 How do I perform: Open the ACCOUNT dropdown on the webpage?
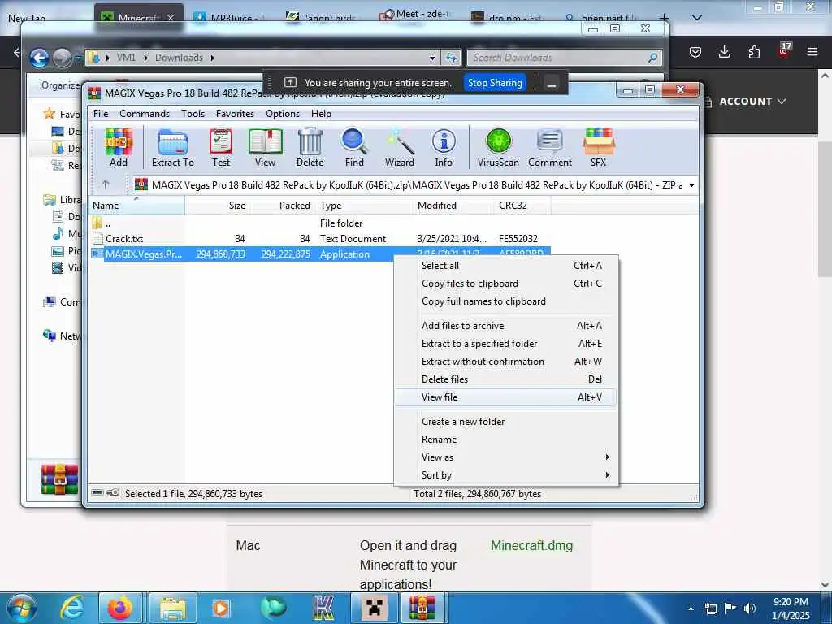752,102
